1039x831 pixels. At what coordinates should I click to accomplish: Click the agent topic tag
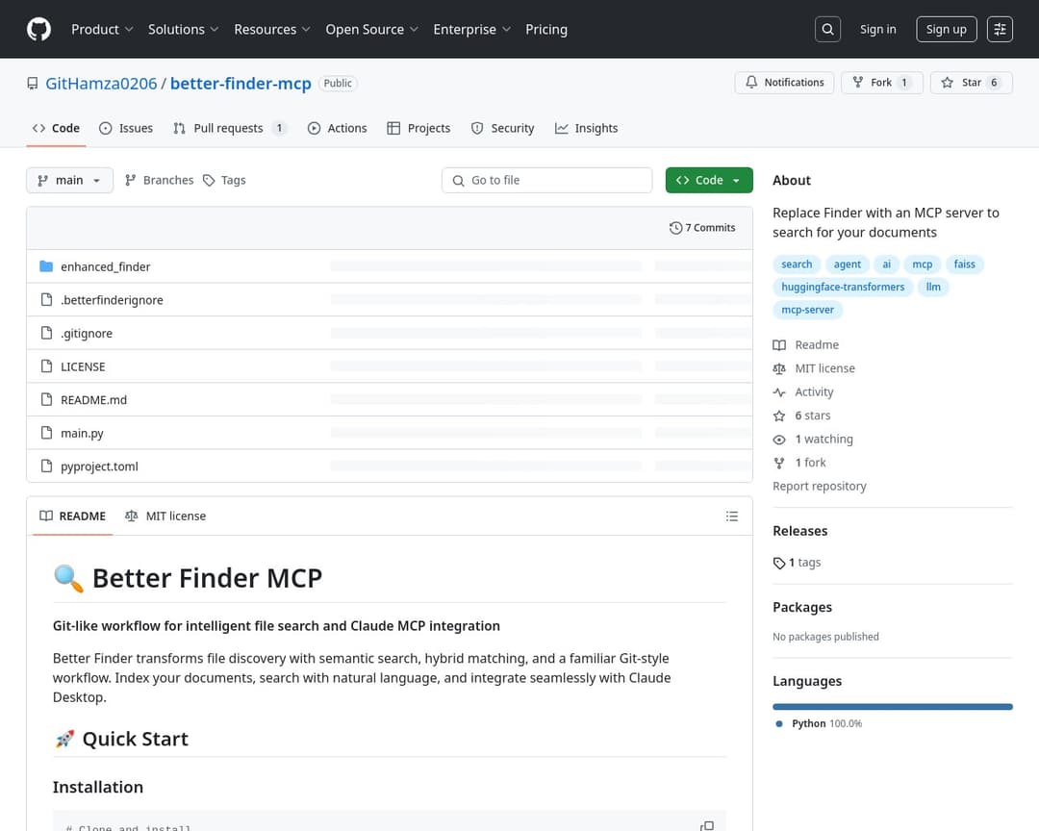(848, 264)
